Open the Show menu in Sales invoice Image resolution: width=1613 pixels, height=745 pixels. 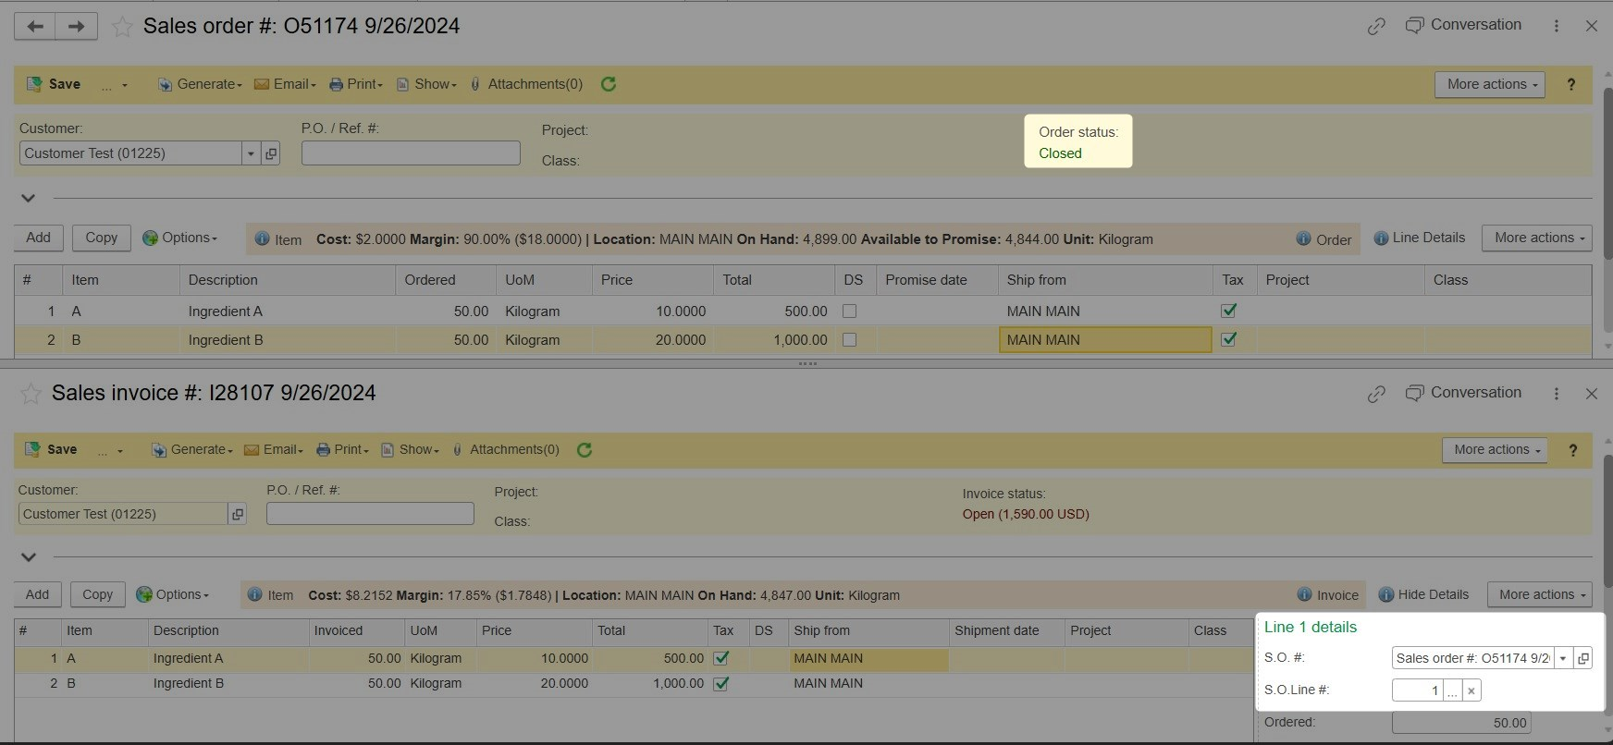411,450
